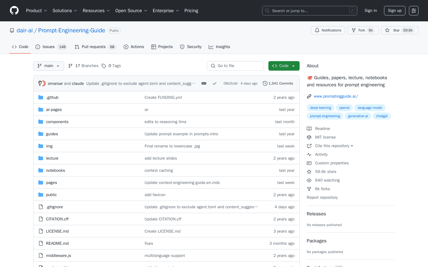This screenshot has width=428, height=267.
Task: Click the Notifications bell icon
Action: tap(317, 30)
